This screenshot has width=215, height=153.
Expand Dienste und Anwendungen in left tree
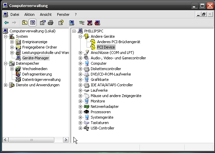(x=6, y=85)
